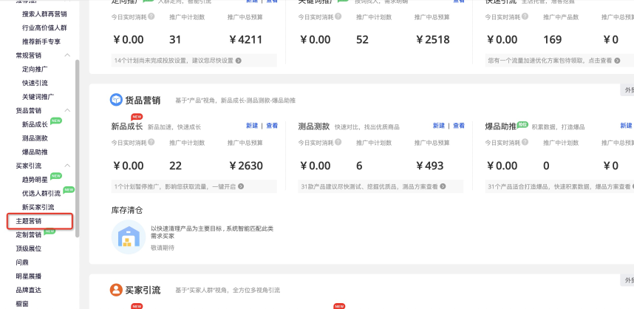Click 新建 link for 新品成长

point(252,126)
